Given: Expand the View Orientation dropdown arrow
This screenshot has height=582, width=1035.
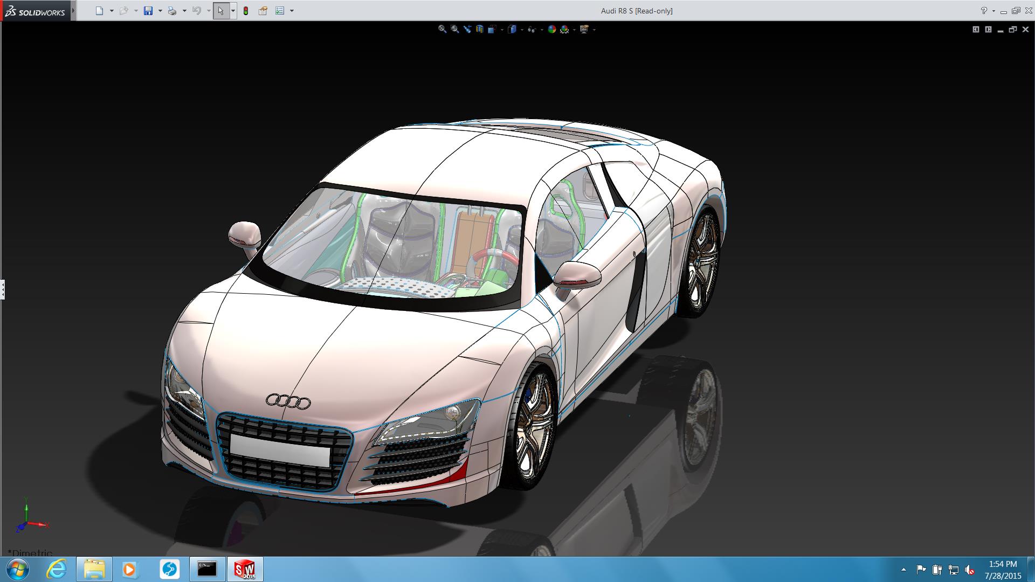Looking at the screenshot, I should pyautogui.click(x=502, y=30).
